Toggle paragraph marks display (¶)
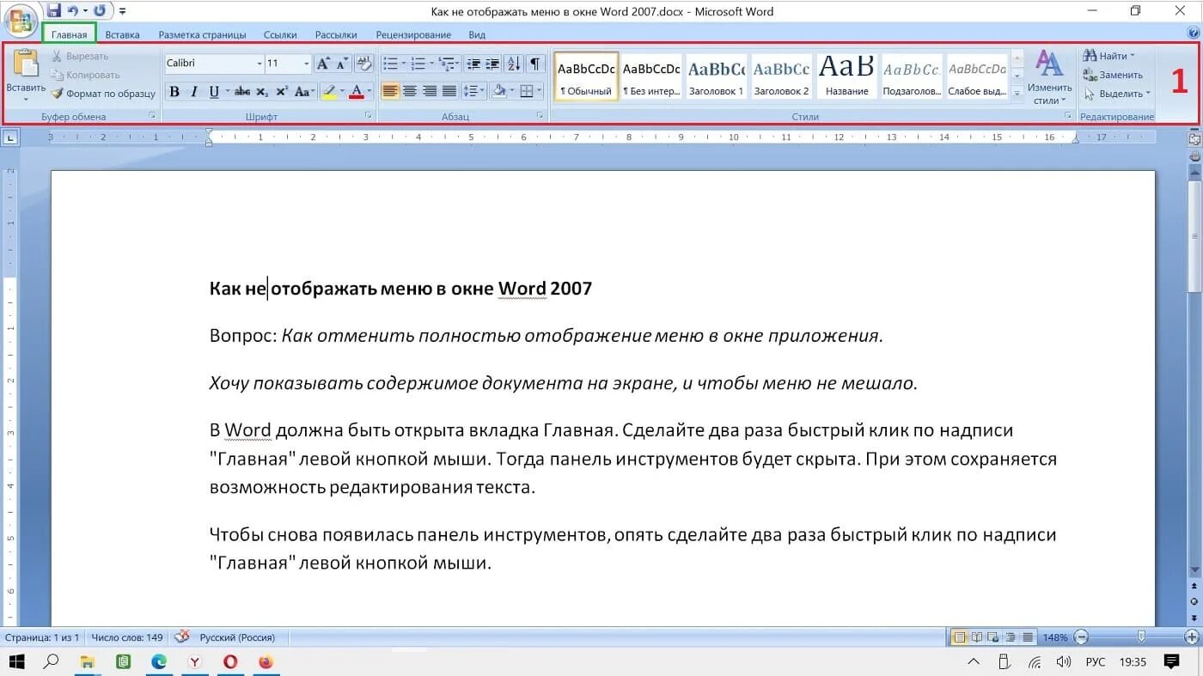 coord(535,64)
